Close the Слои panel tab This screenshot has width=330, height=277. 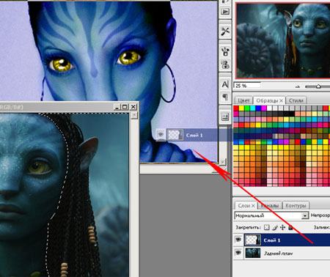[253, 206]
